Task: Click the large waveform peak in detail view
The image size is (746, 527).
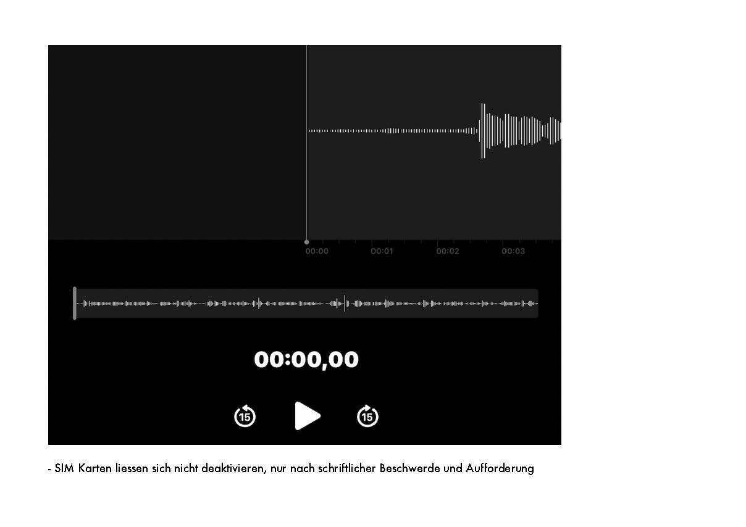Action: click(x=483, y=131)
